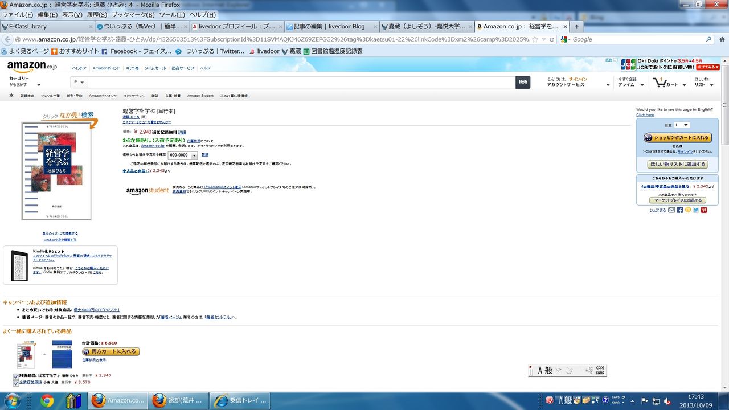Click the JCB card advertisement banner
729x410 pixels.
670,64
